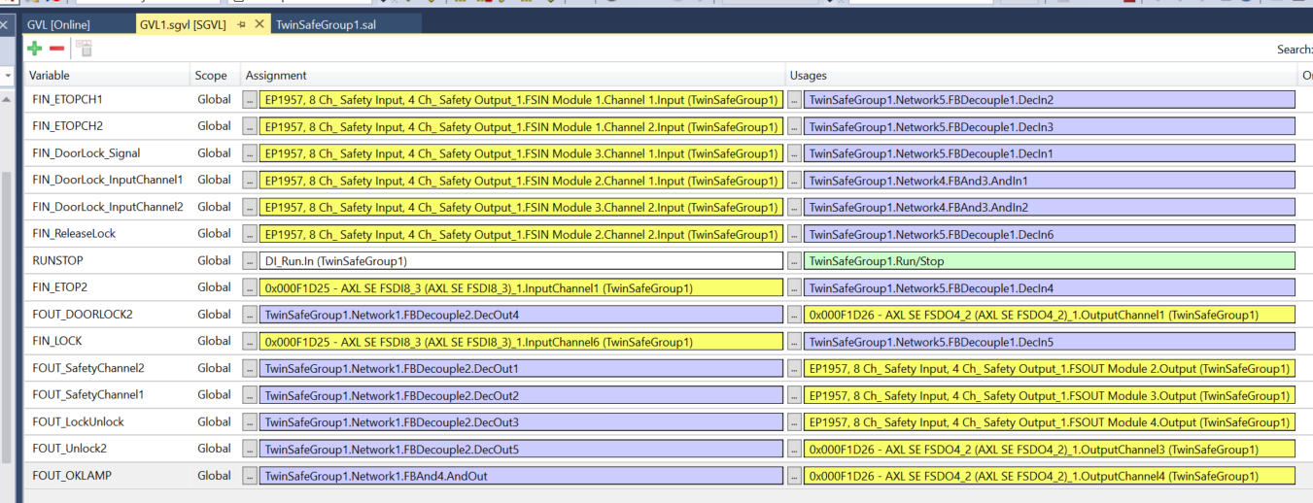Open assignment browse button for FIN_LOCK
This screenshot has height=503, width=1313.
click(x=250, y=341)
